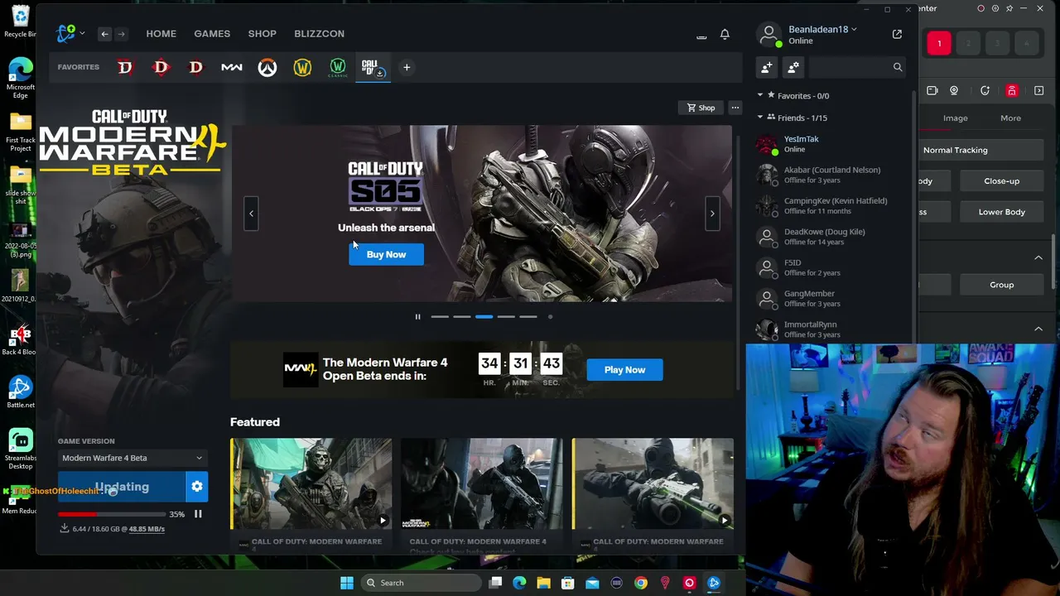Open the three-dot options menu beside Shop
This screenshot has width=1060, height=596.
pyautogui.click(x=735, y=108)
